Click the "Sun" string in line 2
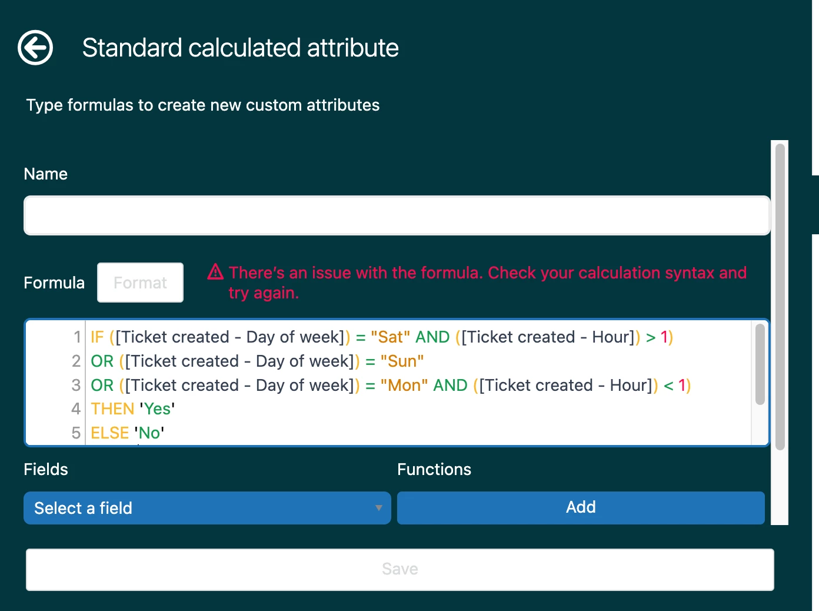The image size is (819, 611). [x=402, y=361]
